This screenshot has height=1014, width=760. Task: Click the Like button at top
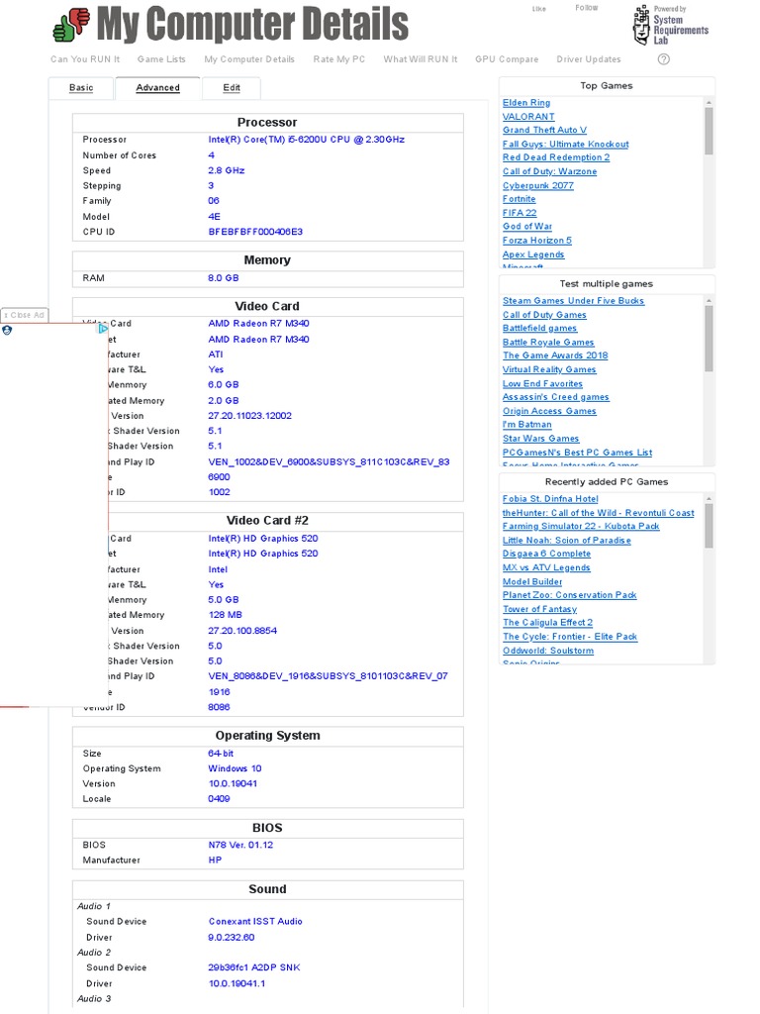click(539, 9)
